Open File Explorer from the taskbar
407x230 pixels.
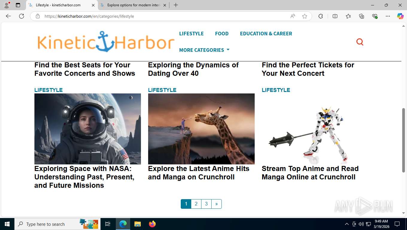pyautogui.click(x=137, y=224)
